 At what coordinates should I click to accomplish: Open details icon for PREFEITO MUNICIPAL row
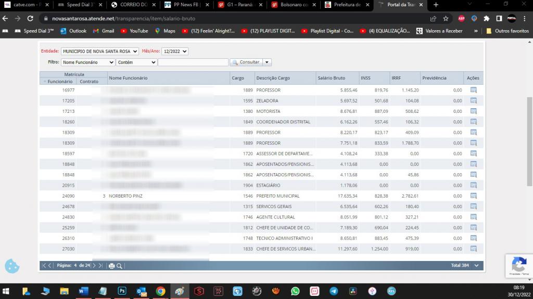click(473, 196)
